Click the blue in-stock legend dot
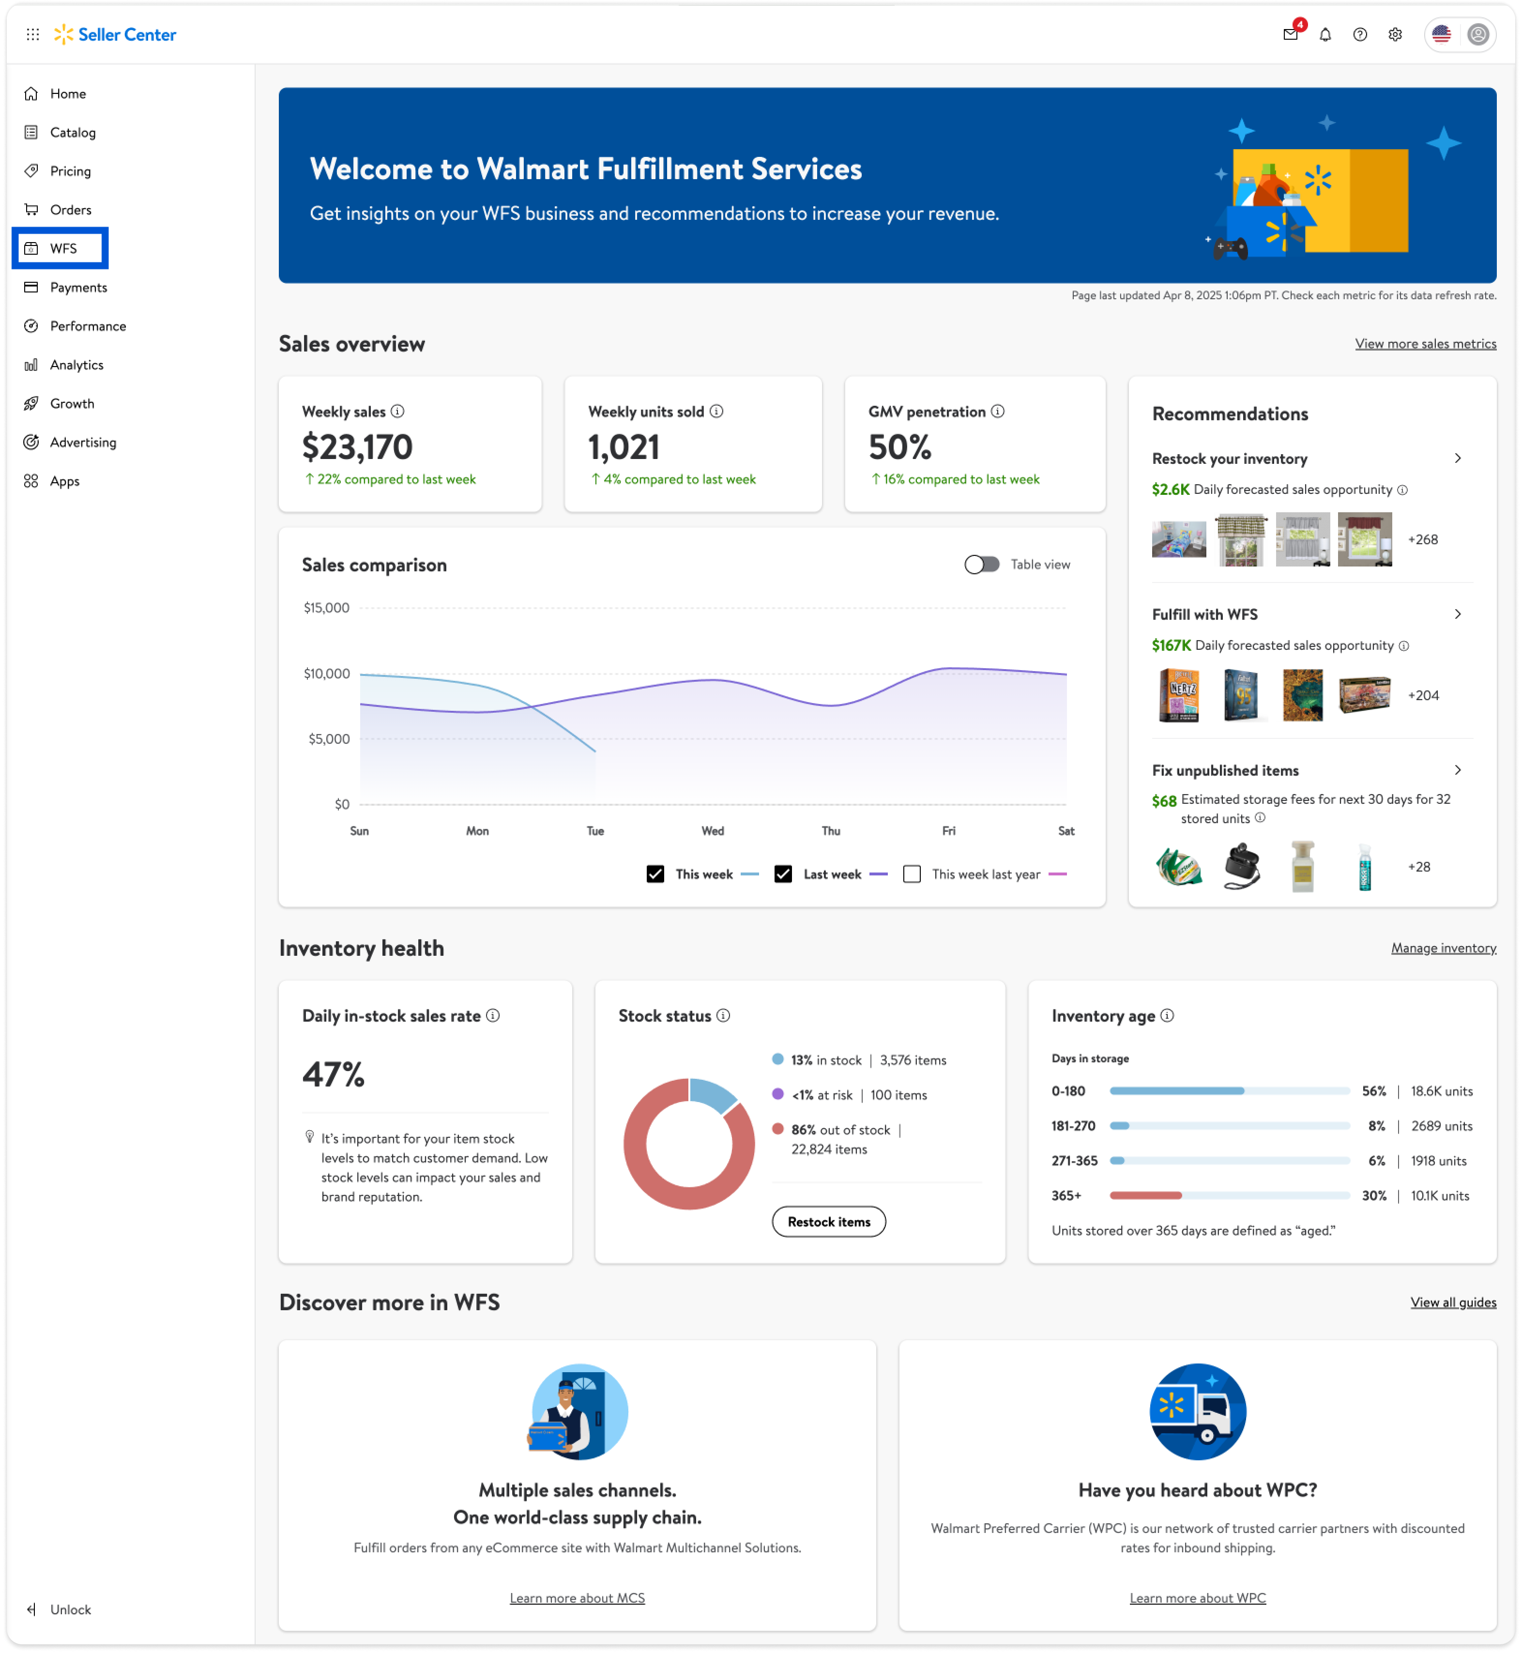Screen dimensions: 1522x1654 tap(777, 1059)
